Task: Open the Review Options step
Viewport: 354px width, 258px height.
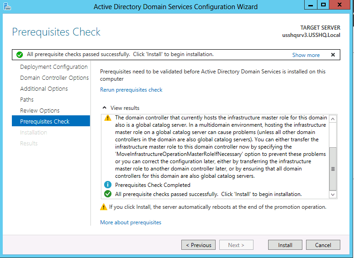Action: (x=40, y=111)
